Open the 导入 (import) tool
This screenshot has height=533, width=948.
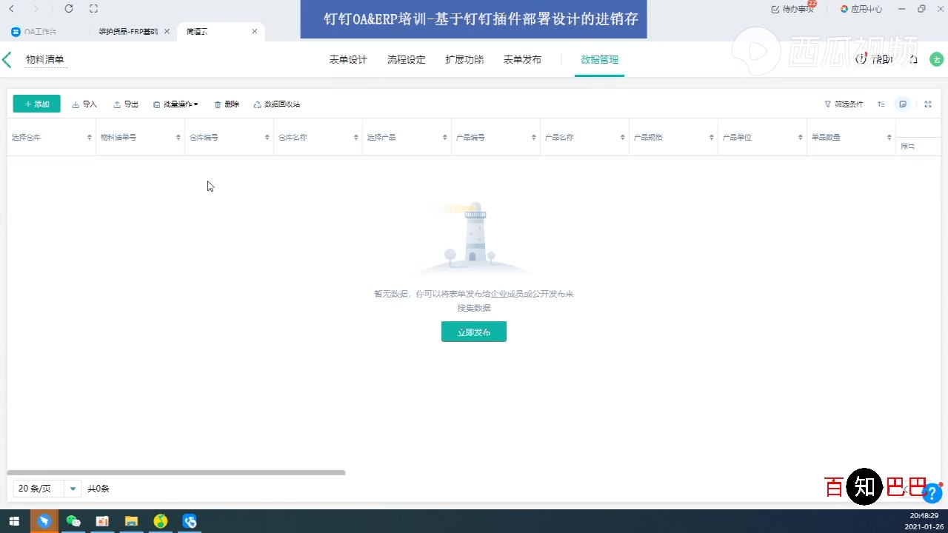coord(84,104)
